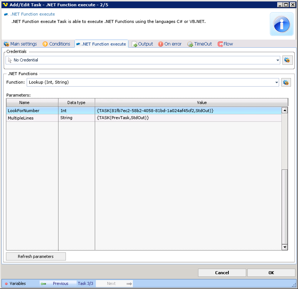This screenshot has width=298, height=289.
Task: Click the Cancel button
Action: click(x=222, y=273)
